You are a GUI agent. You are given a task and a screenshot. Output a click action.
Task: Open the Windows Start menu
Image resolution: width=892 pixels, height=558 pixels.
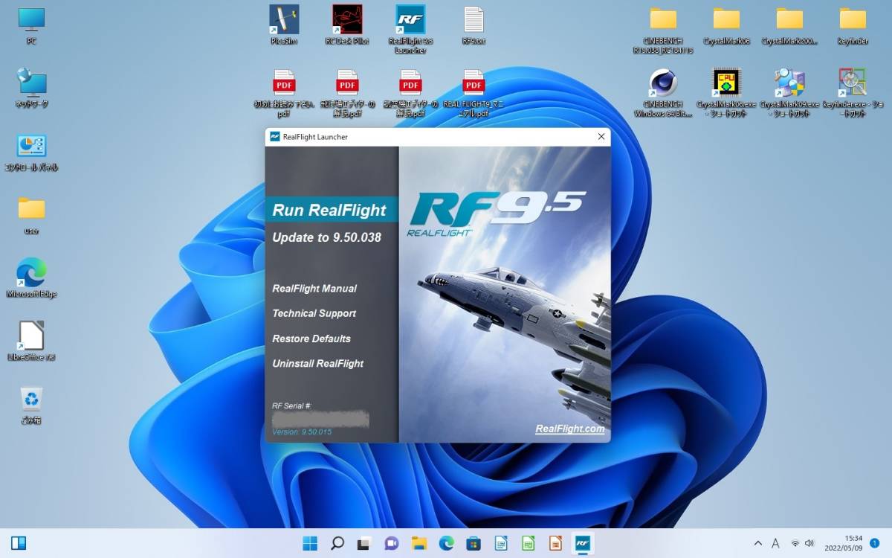[x=310, y=543]
